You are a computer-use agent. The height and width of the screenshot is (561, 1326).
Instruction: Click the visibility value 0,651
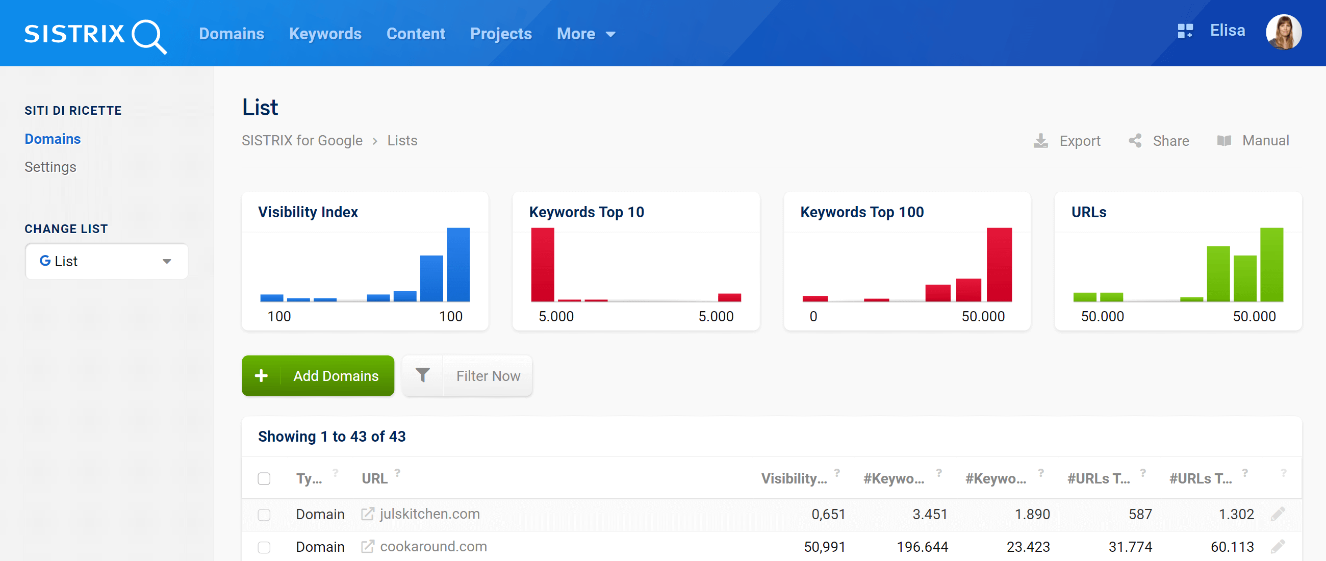[x=828, y=514]
